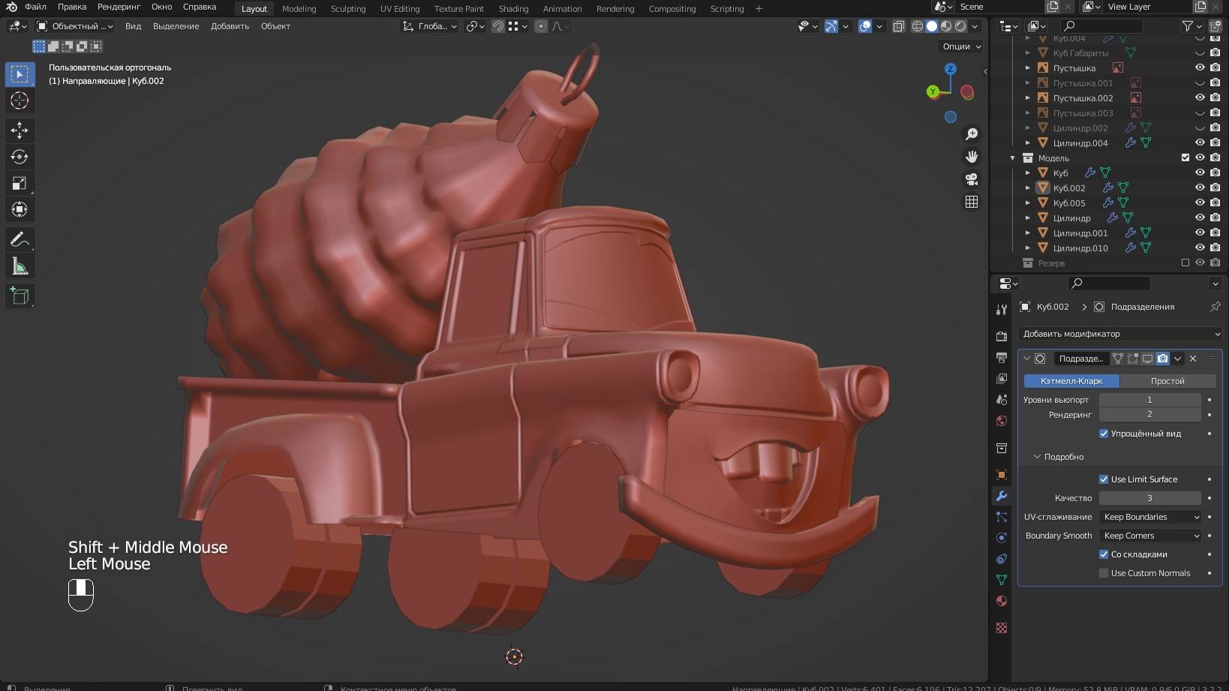Click the zoom view magnifier icon

(972, 134)
